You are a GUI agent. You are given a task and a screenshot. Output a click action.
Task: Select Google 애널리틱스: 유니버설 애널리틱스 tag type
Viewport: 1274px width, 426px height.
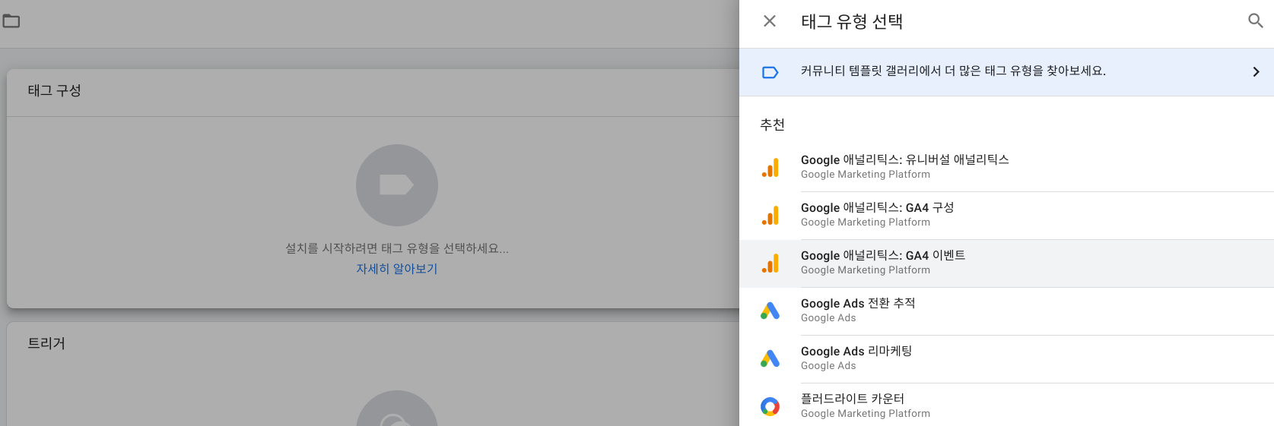pyautogui.click(x=1006, y=167)
